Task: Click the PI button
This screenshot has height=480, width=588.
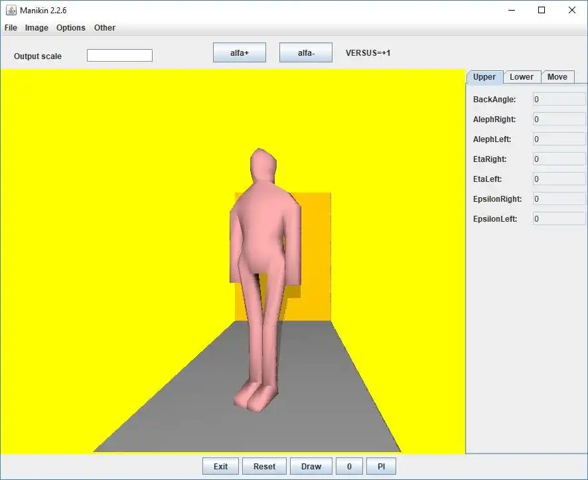Action: point(382,467)
